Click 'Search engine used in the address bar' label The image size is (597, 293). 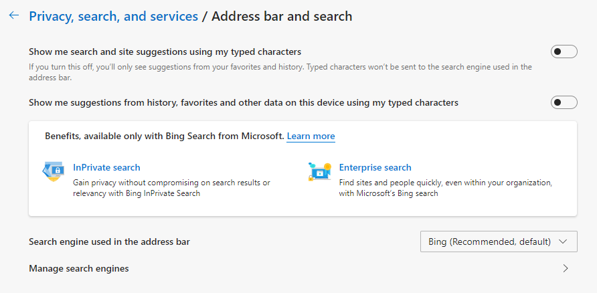coord(109,241)
